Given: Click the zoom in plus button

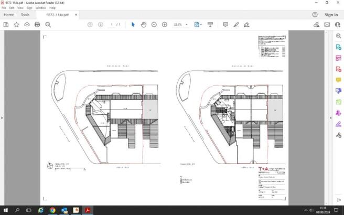Looking at the screenshot, I should [165, 25].
